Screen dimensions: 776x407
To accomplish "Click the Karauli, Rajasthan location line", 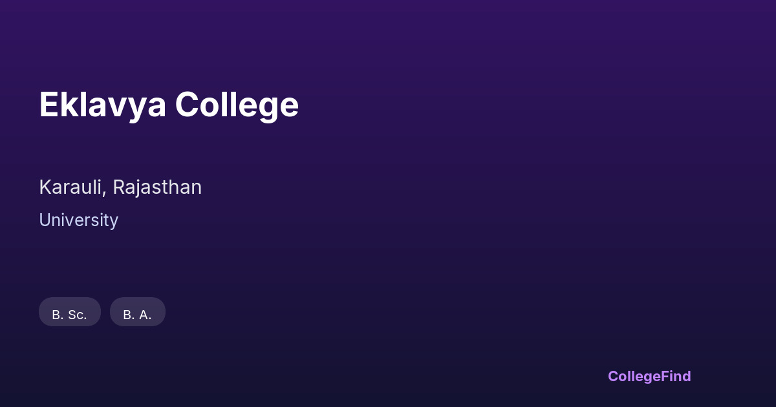I will coord(120,187).
